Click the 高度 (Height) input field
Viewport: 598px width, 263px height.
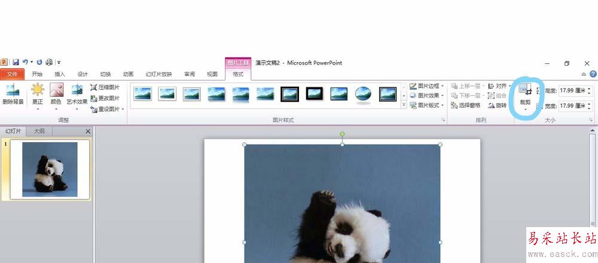click(572, 91)
